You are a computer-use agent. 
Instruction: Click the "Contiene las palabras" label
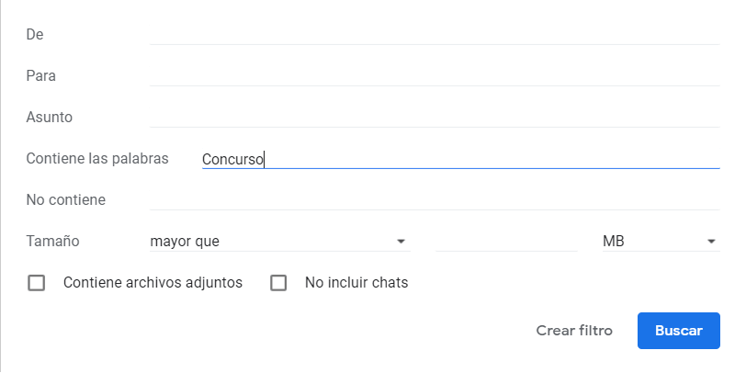click(x=97, y=158)
